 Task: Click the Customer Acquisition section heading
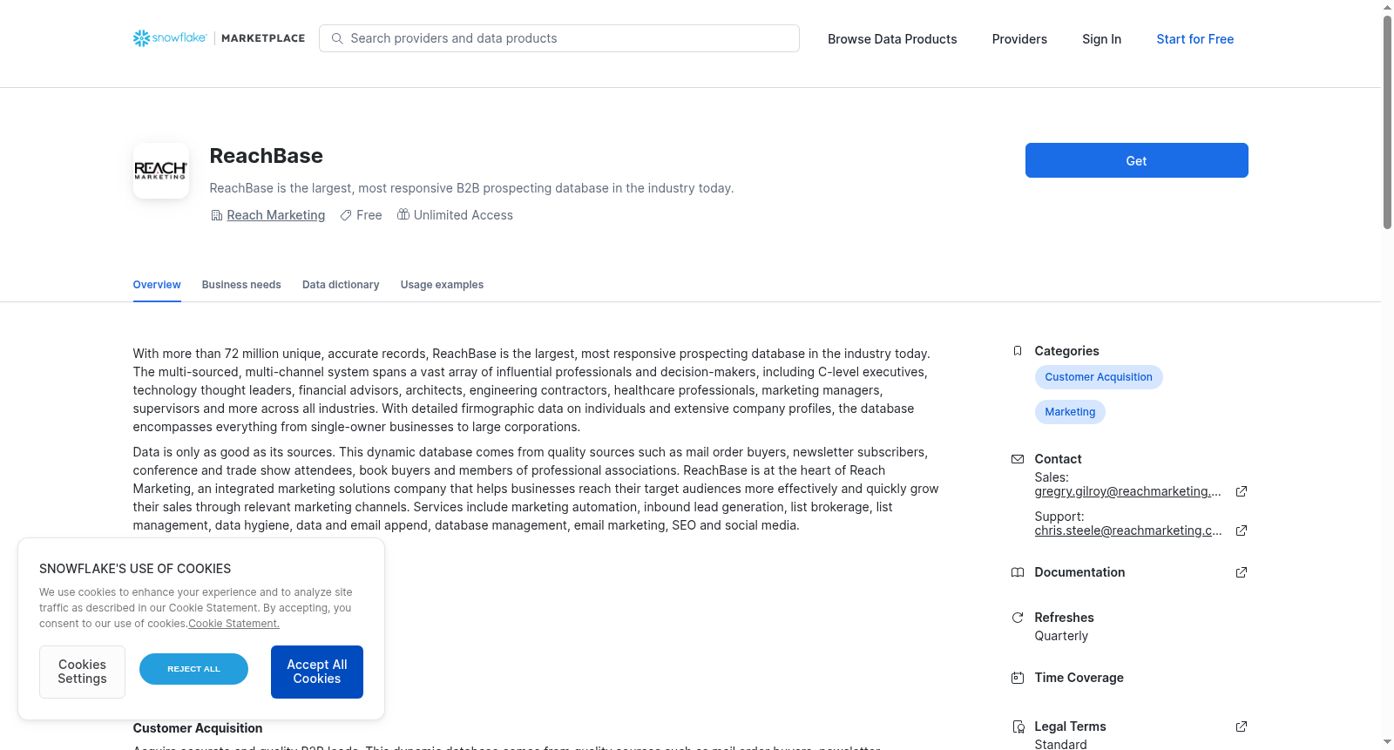[198, 728]
